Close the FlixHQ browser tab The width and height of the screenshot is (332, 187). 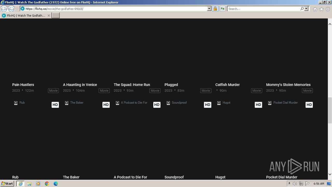coord(49,16)
